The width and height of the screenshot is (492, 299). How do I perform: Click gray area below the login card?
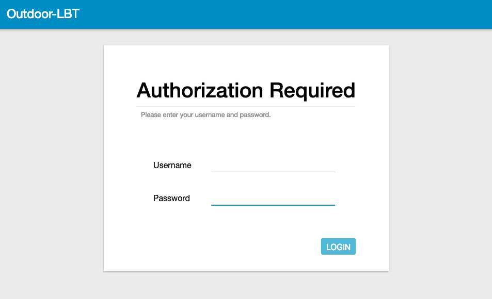(x=246, y=285)
